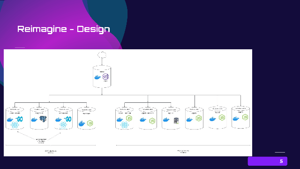Click the slide number 5 badge
300x169 pixels.
(268, 161)
